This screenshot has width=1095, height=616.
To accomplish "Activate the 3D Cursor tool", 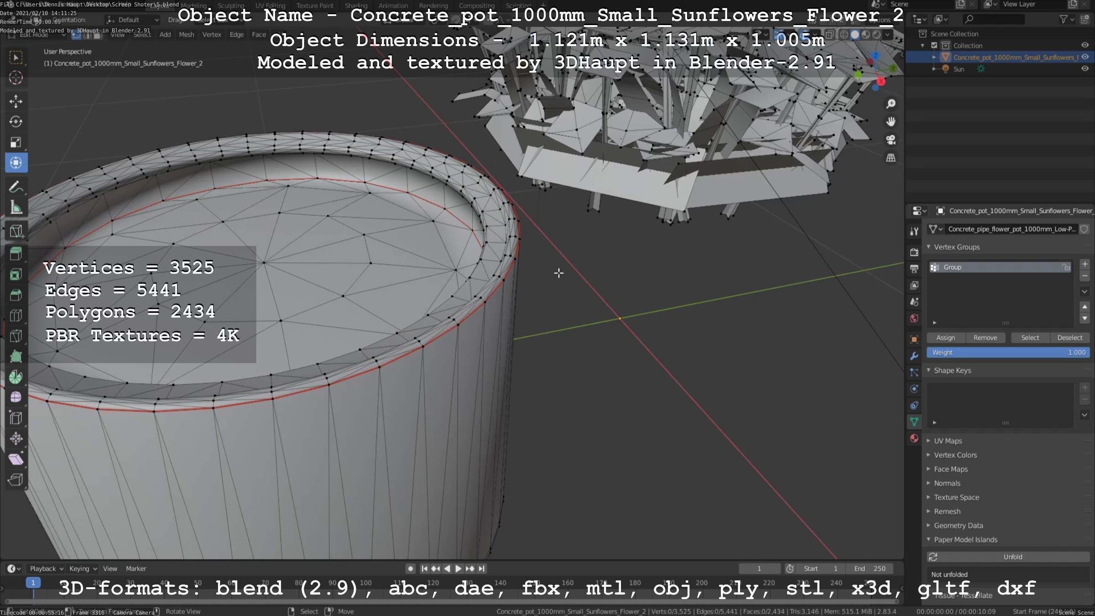I will click(16, 78).
